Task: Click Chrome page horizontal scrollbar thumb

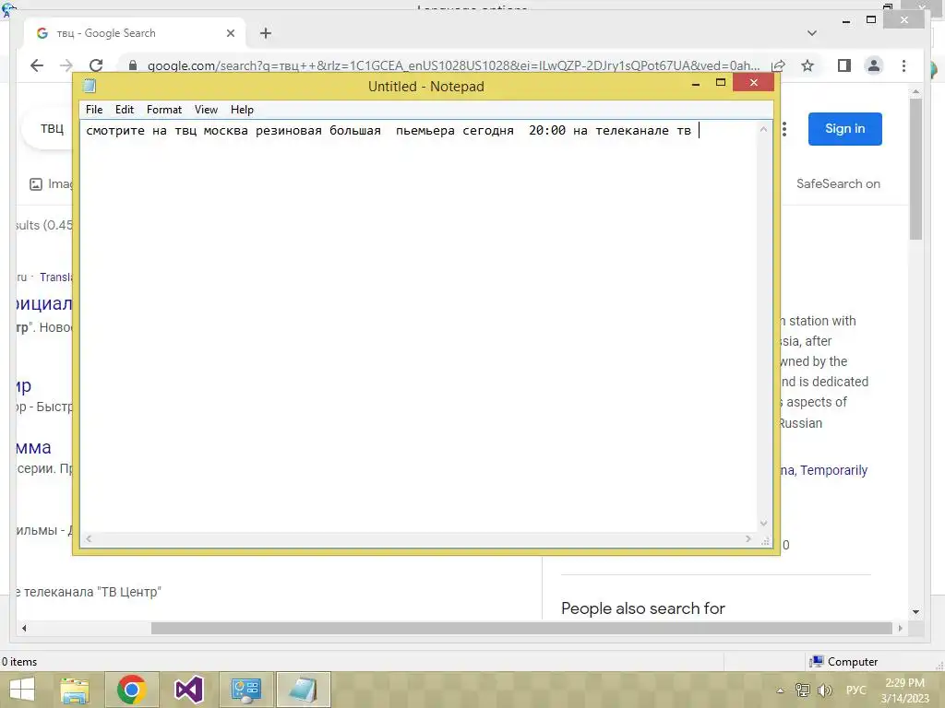Action: (521, 628)
